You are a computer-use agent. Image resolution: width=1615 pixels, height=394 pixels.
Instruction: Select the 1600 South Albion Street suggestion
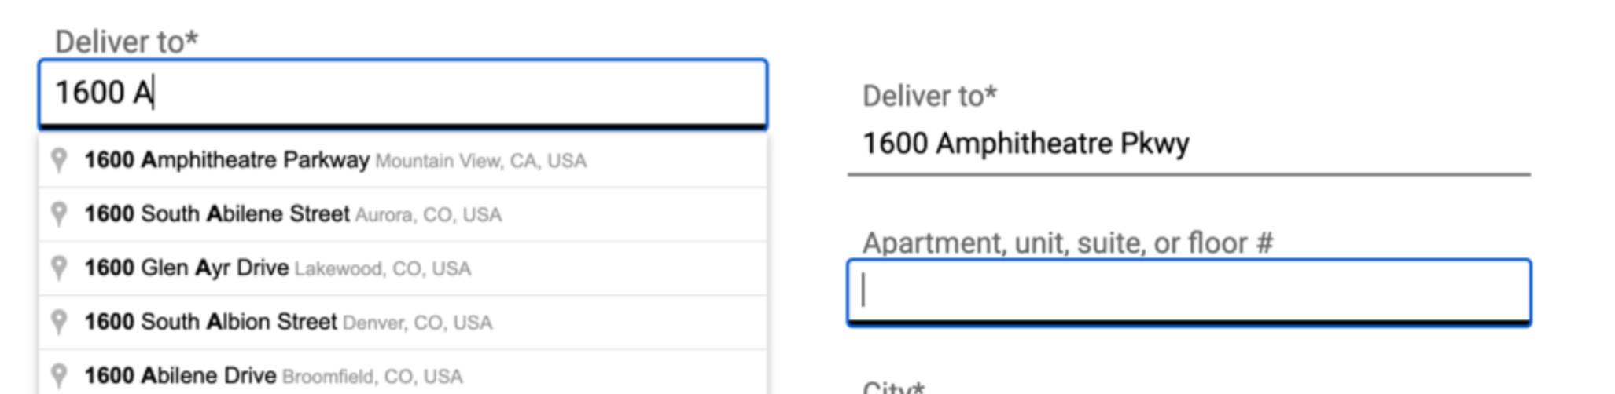pyautogui.click(x=211, y=322)
